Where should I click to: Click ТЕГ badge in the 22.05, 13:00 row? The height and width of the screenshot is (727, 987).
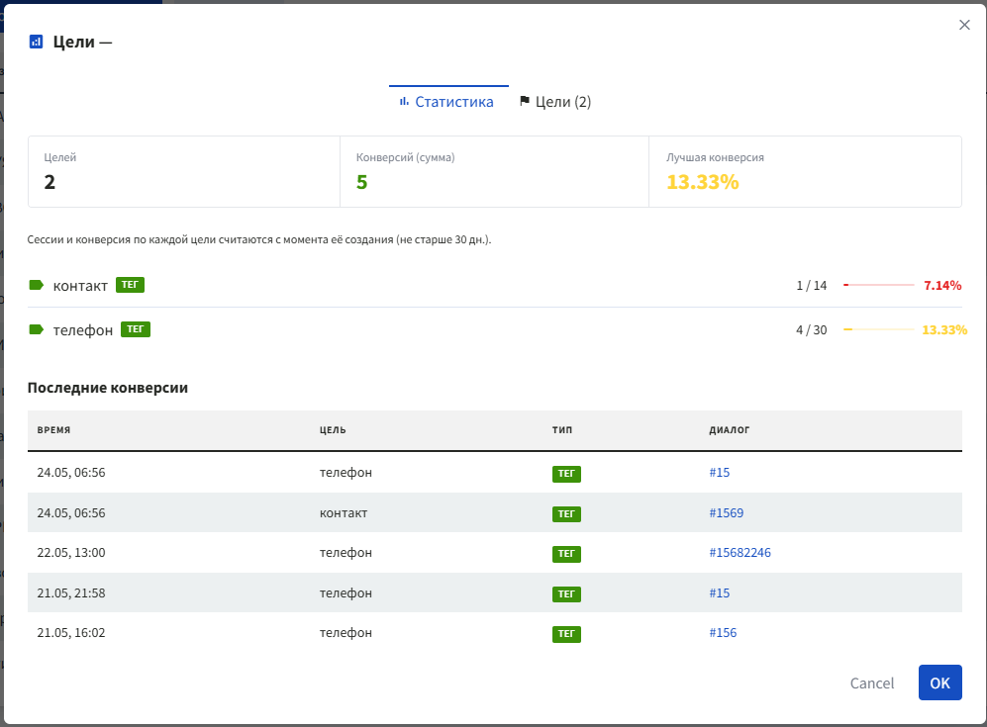(566, 554)
